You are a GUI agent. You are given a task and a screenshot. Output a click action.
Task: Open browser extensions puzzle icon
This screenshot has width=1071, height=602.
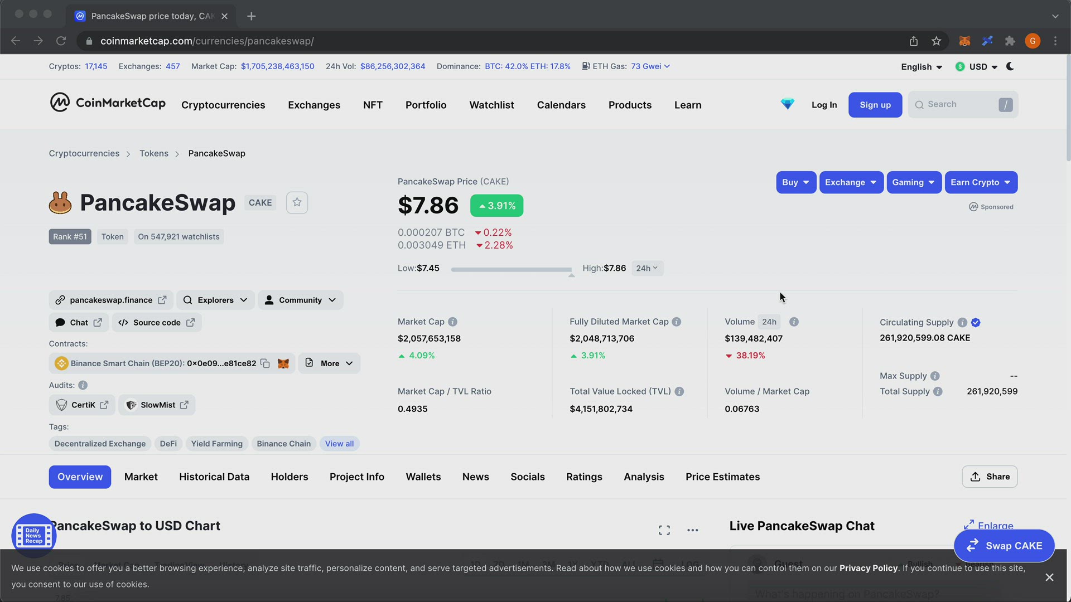click(x=1010, y=41)
